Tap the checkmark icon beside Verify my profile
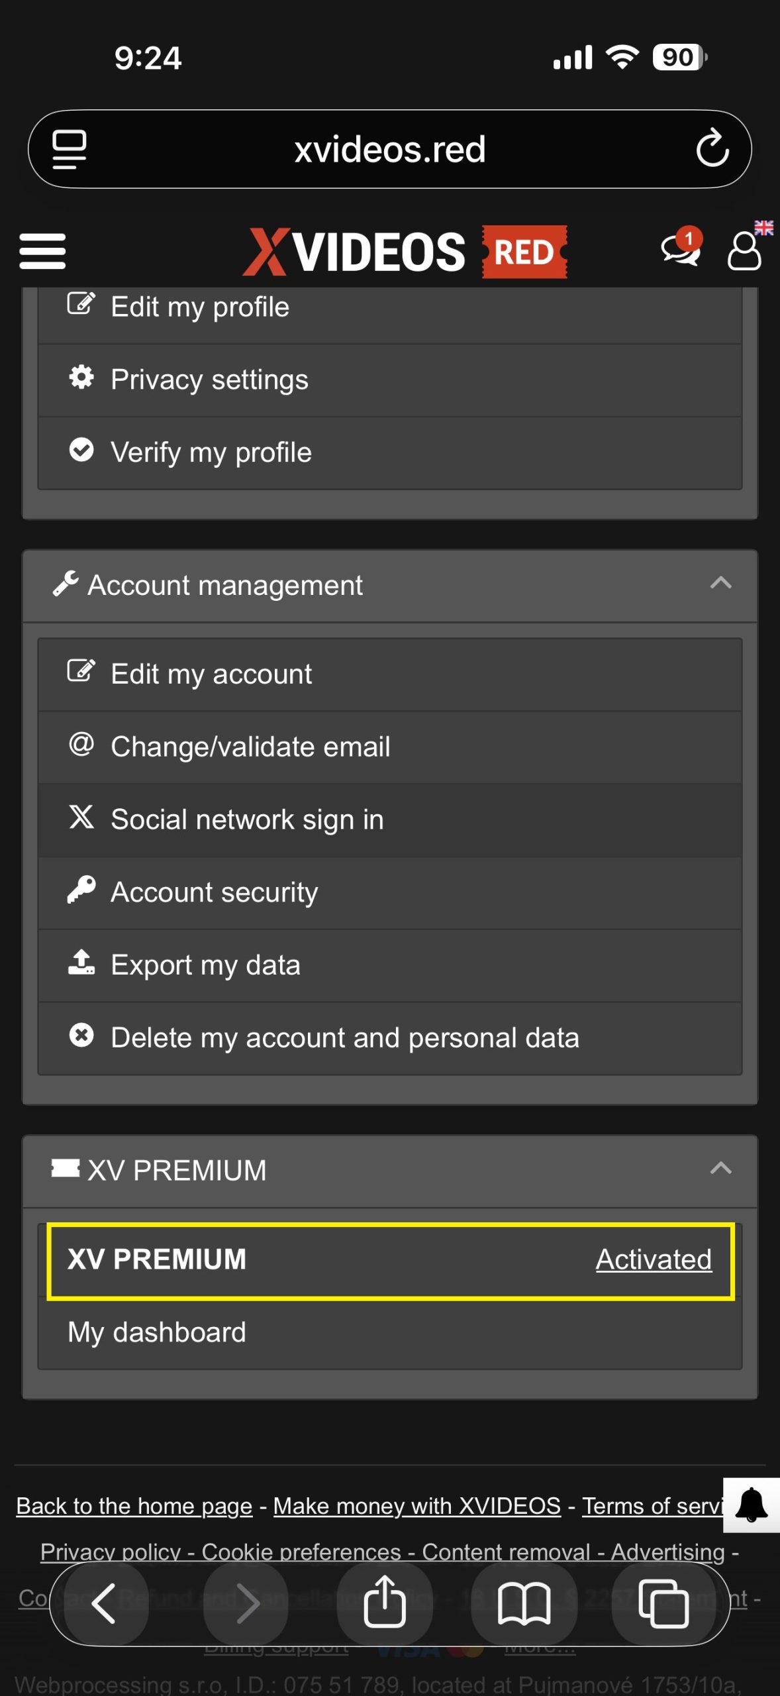Viewport: 780px width, 1696px height. coord(81,449)
